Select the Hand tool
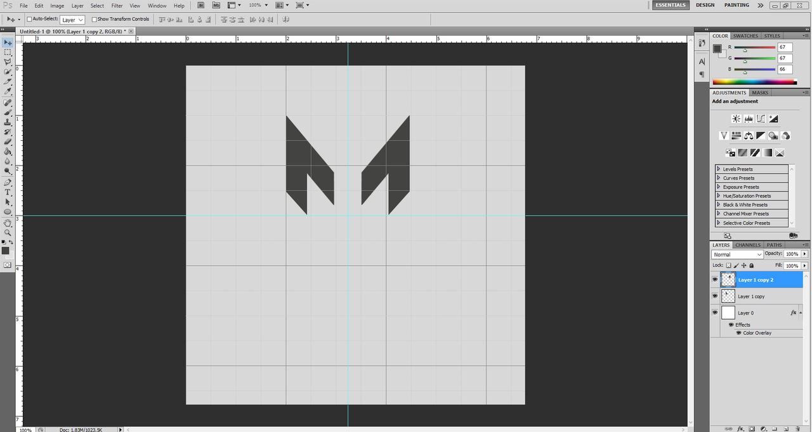 point(8,223)
